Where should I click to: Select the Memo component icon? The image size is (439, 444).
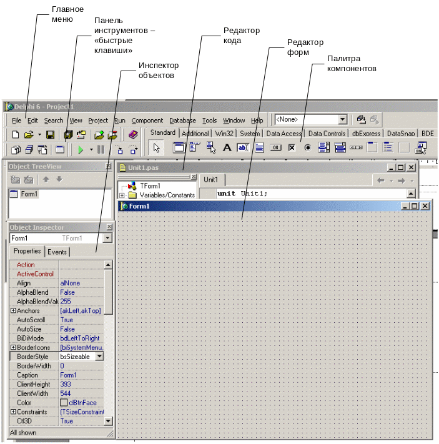(259, 147)
